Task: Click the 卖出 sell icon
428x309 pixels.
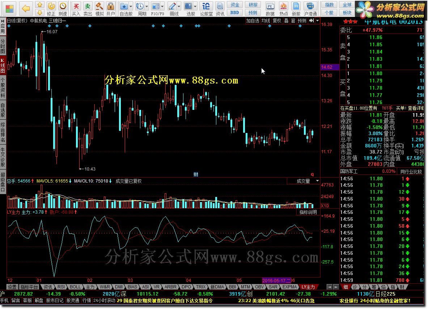Action: coord(87,9)
